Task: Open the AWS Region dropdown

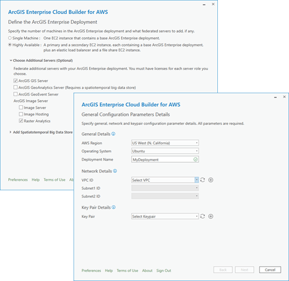Action: coord(165,143)
